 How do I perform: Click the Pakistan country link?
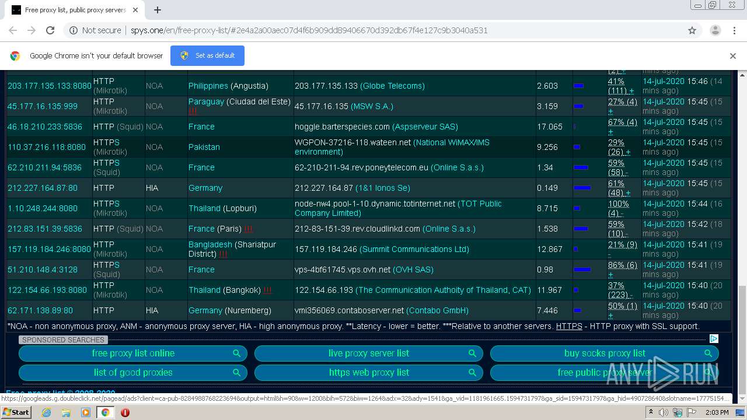click(204, 147)
